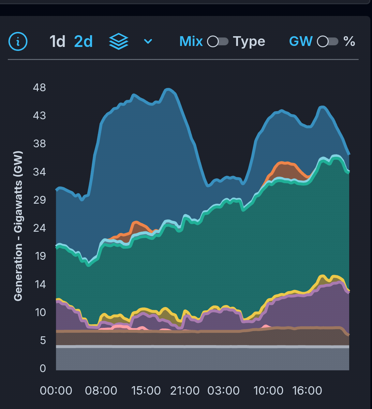Expand the chevron dropdown beside layers icon
Viewport: 372px width, 409px height.
148,41
